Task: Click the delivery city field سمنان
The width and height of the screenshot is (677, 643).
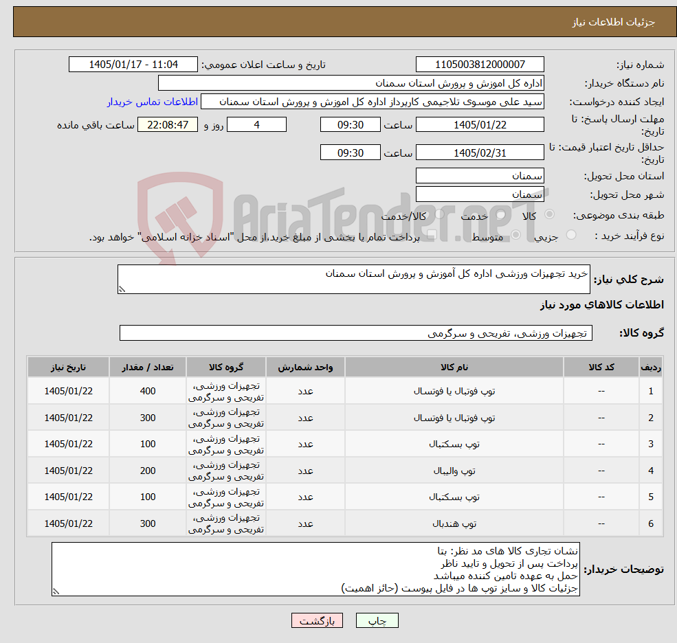Action: (x=480, y=194)
